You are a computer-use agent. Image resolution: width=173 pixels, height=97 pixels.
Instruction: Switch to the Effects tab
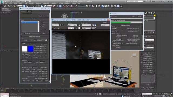click(30, 11)
